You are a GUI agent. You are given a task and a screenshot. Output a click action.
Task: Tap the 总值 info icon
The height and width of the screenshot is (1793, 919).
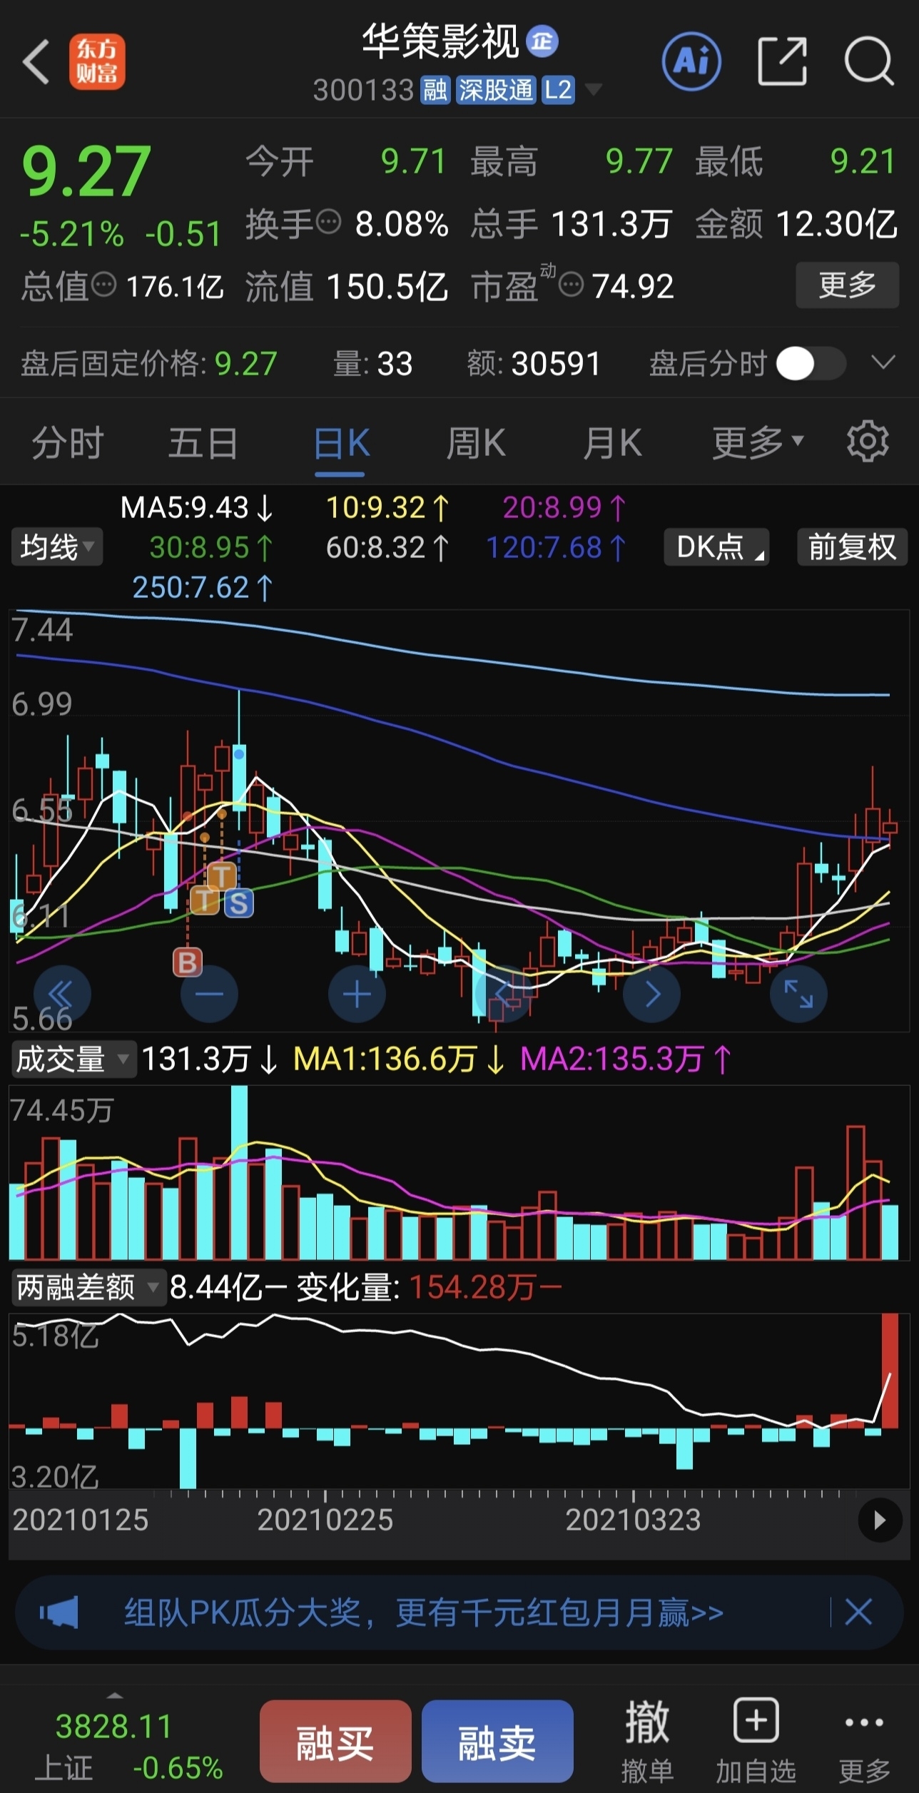coord(104,285)
